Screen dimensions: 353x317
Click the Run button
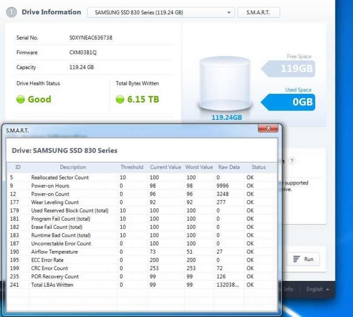pyautogui.click(x=303, y=259)
